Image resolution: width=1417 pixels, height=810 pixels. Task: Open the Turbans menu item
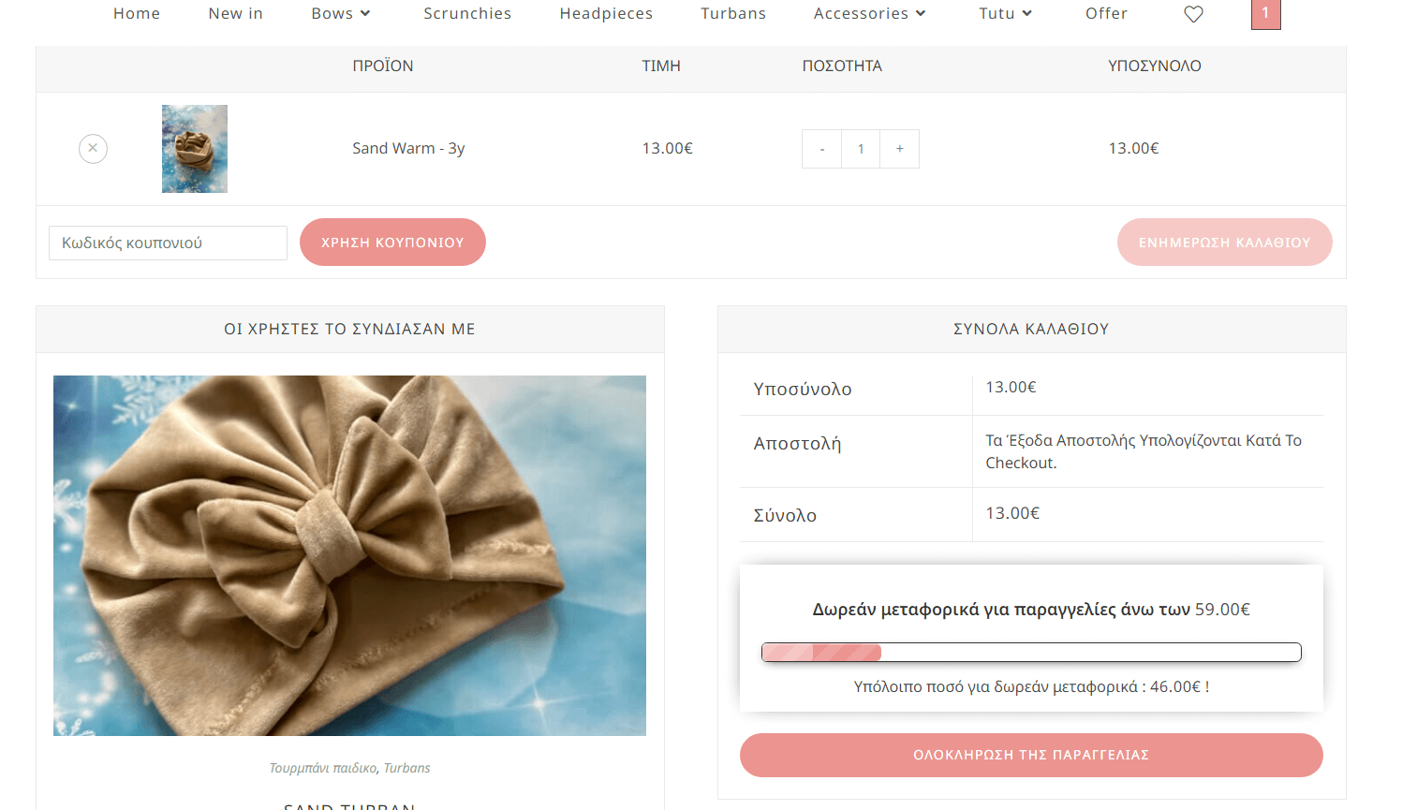coord(733,13)
